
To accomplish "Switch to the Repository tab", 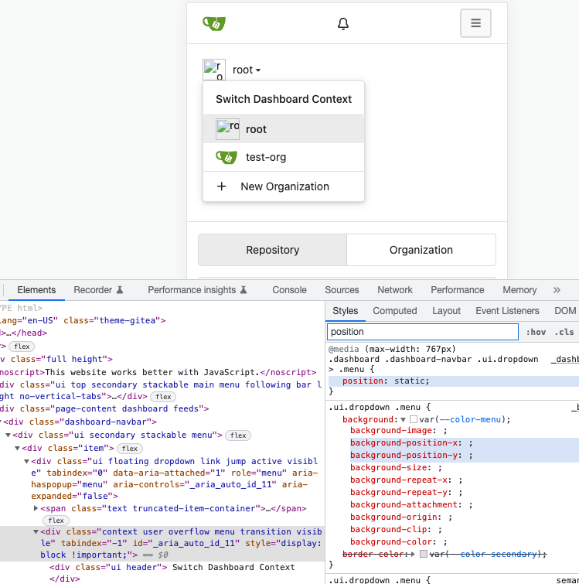I will click(x=272, y=250).
